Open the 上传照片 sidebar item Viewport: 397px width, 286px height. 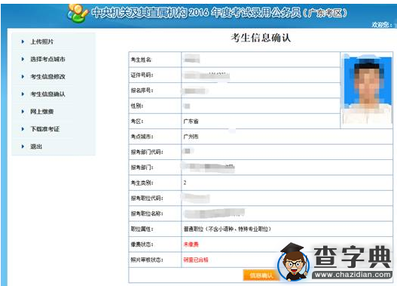(x=42, y=42)
